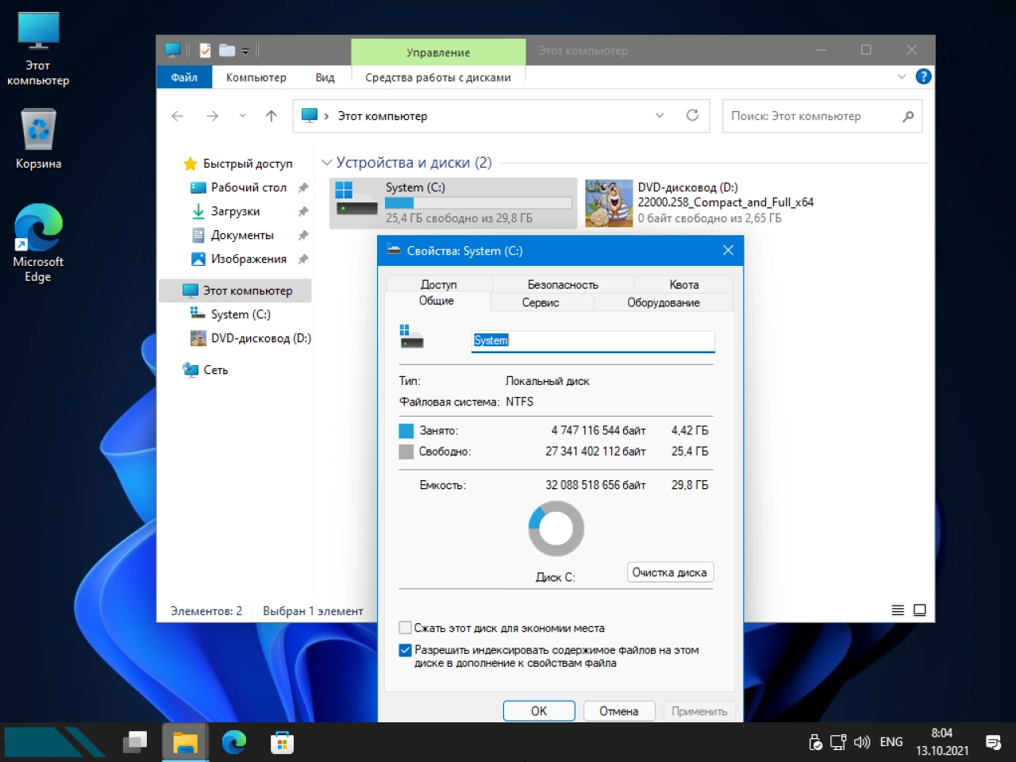Click the address bar path chevron
Image resolution: width=1016 pixels, height=762 pixels.
click(326, 116)
